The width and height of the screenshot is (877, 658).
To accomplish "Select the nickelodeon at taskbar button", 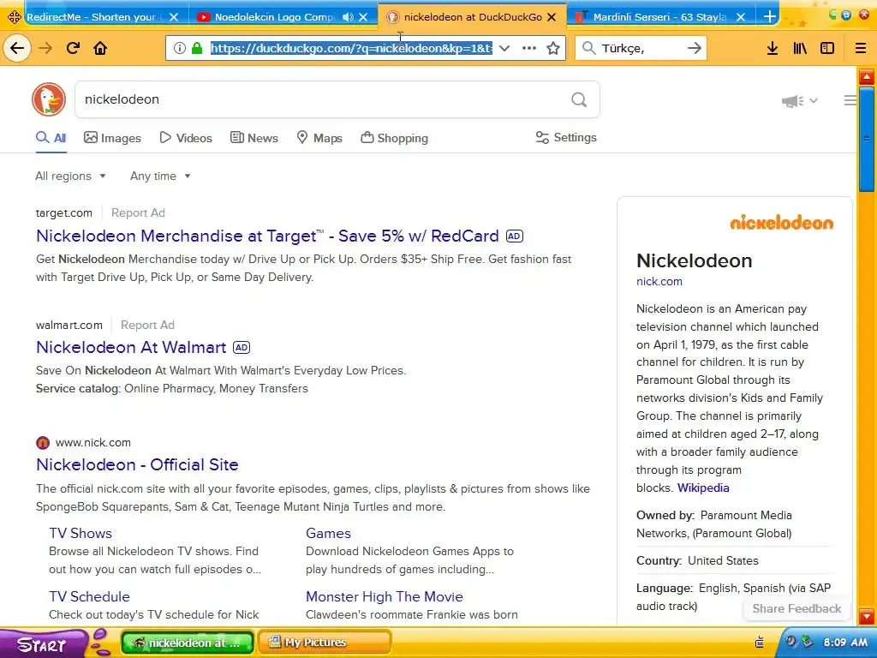I will tap(188, 643).
